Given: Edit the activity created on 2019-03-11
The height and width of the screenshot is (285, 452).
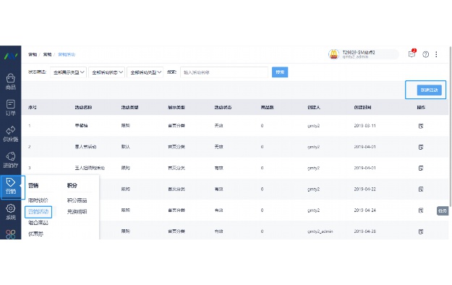Looking at the screenshot, I should (421, 126).
